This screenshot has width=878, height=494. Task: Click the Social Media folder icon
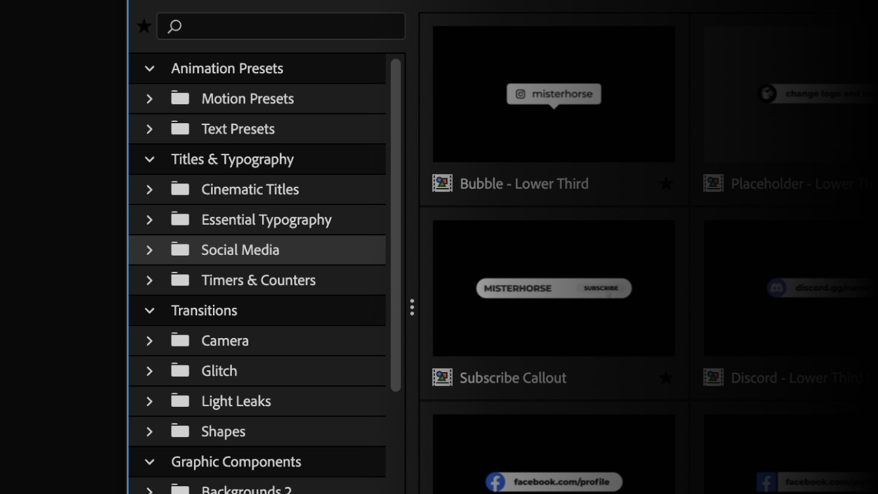click(x=180, y=250)
